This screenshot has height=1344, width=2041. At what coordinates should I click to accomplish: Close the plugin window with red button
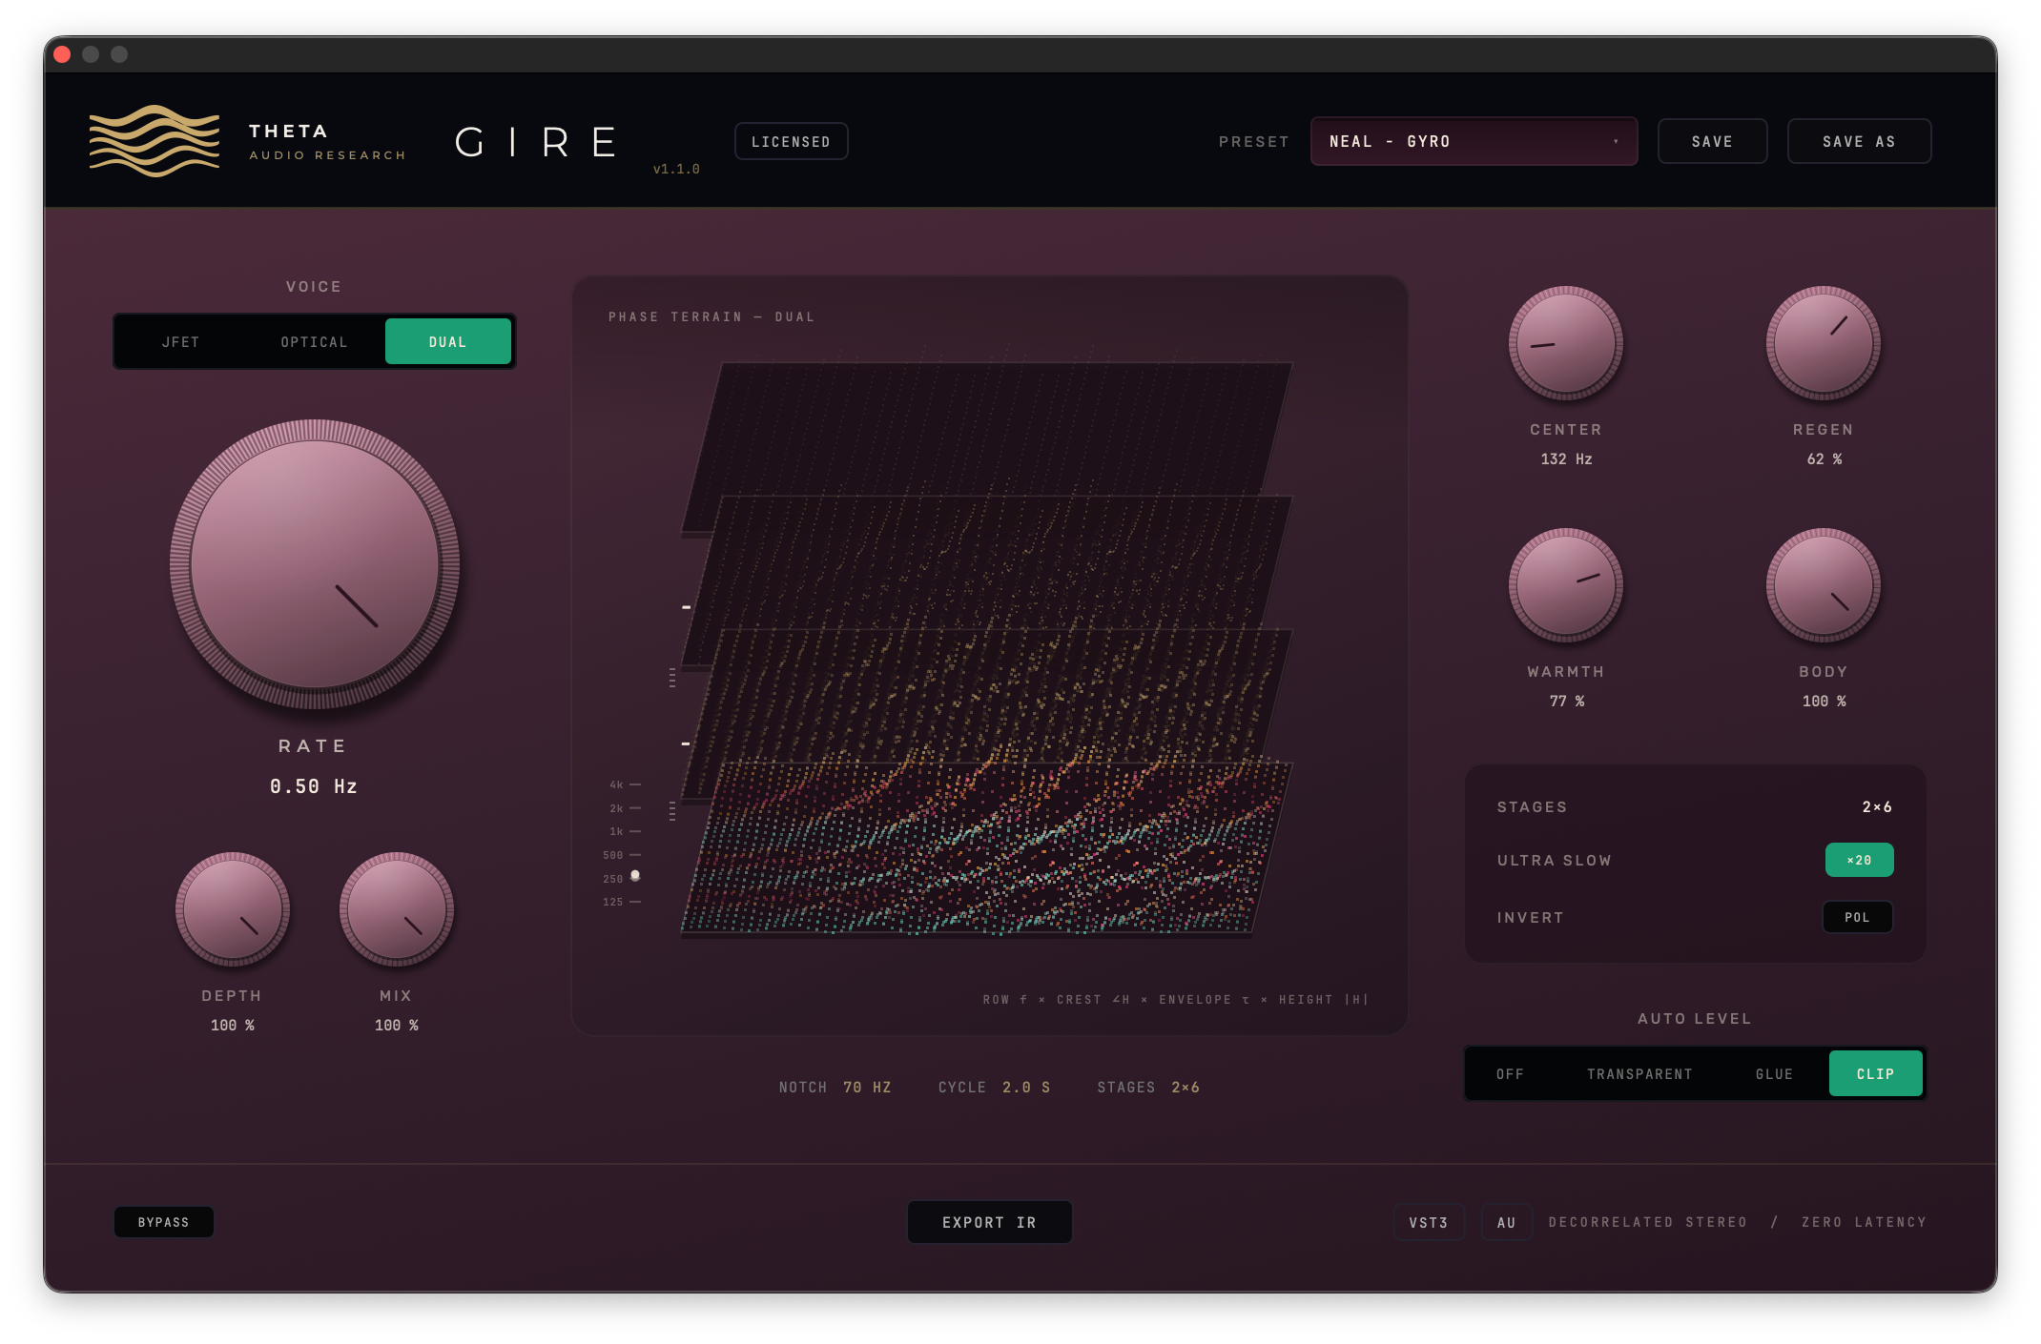(63, 54)
